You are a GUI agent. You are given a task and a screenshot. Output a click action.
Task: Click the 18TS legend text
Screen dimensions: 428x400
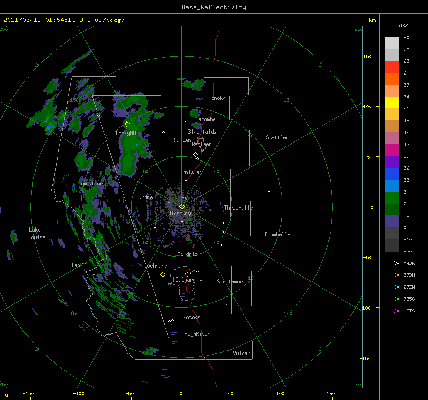pos(409,311)
